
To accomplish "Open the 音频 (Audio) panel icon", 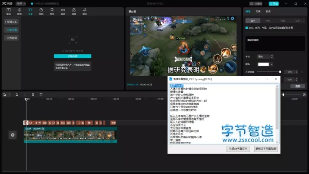I will pyautogui.click(x=20, y=11).
